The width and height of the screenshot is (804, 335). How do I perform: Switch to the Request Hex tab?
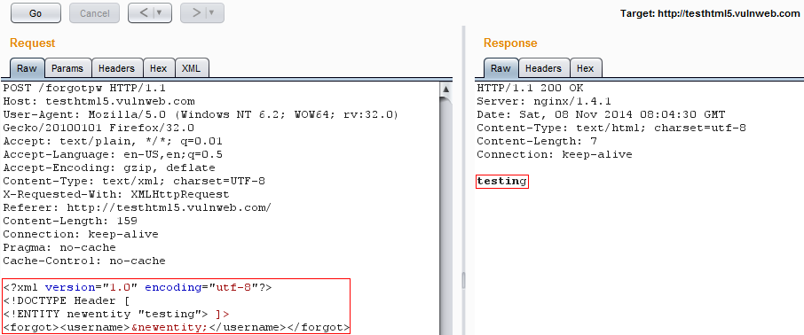pyautogui.click(x=159, y=68)
